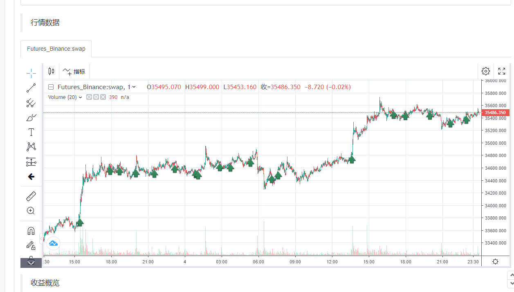Click the black back arrow icon
514x292 pixels.
[31, 177]
